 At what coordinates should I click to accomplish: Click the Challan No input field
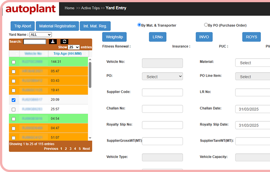pyautogui.click(x=162, y=109)
